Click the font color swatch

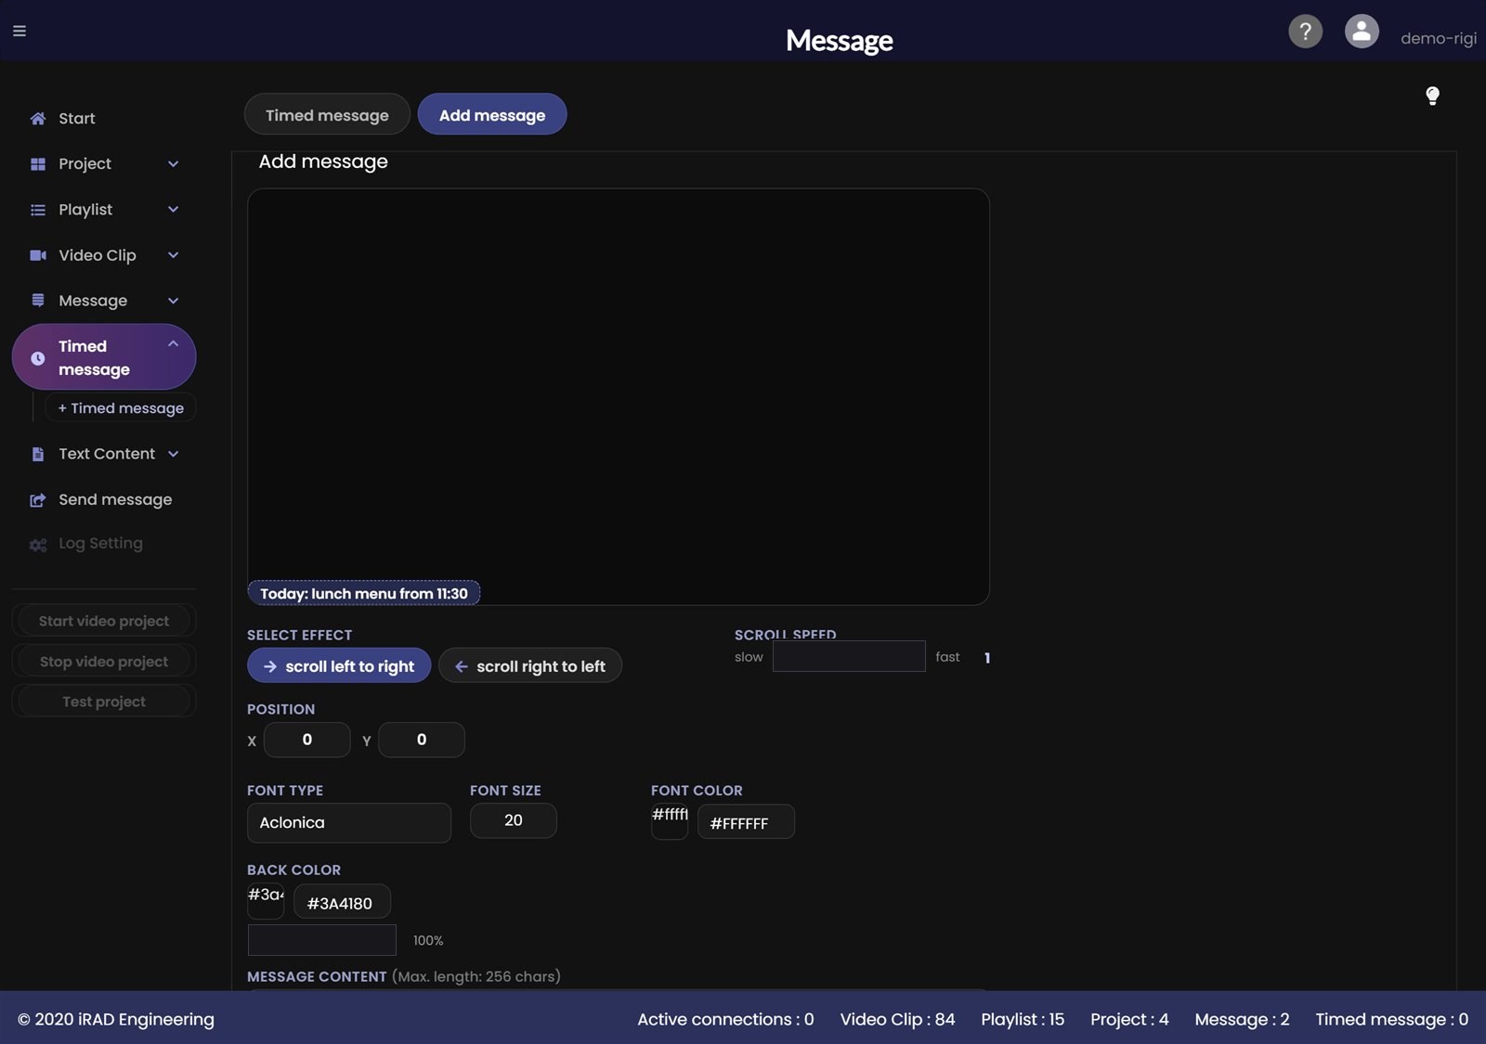tap(670, 822)
